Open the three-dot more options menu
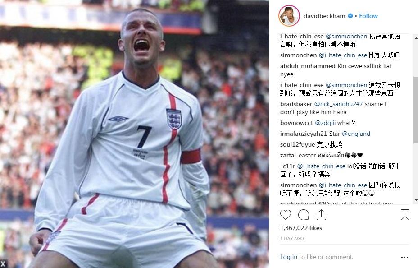Viewport: 418px width, 268px height. (404, 257)
